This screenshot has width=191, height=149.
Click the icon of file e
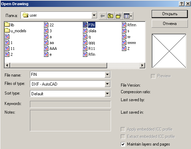[46, 54]
